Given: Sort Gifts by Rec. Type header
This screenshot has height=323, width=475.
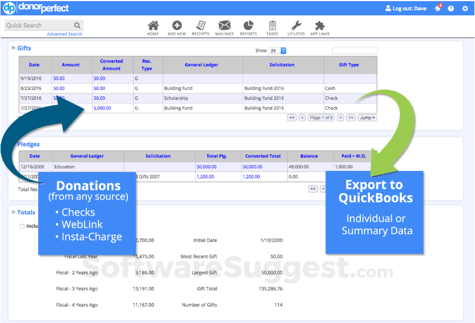Looking at the screenshot, I should [147, 65].
